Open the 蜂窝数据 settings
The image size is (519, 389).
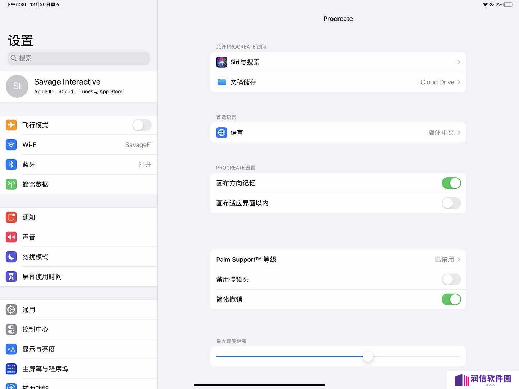click(x=79, y=184)
